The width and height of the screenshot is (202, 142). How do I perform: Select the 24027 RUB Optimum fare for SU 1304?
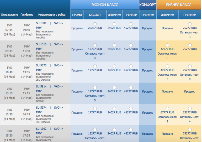114,24
